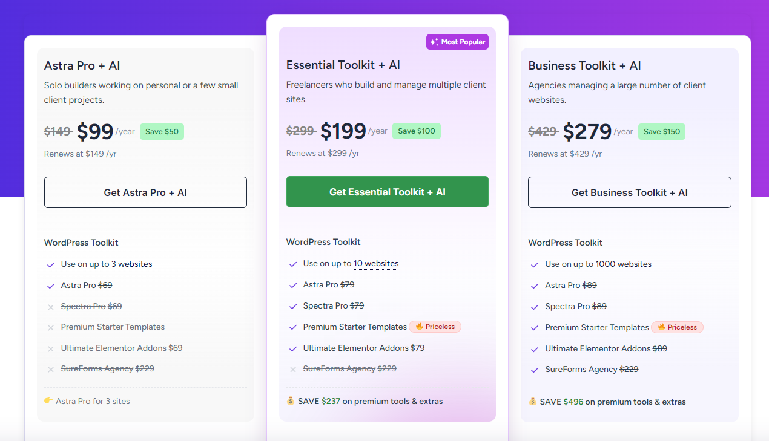
Task: Click the X icon beside SureForms Agency in Essential Toolkit
Action: (293, 369)
